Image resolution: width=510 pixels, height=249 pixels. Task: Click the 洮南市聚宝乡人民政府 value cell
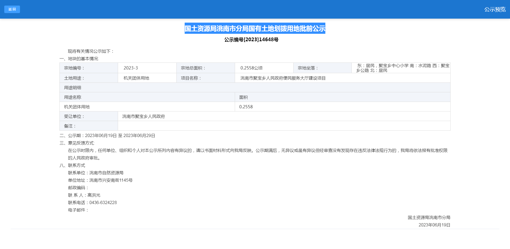[x=284, y=116]
